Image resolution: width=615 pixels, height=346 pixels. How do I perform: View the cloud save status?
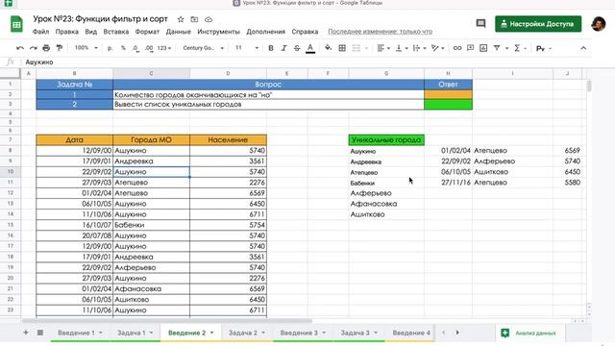[209, 19]
